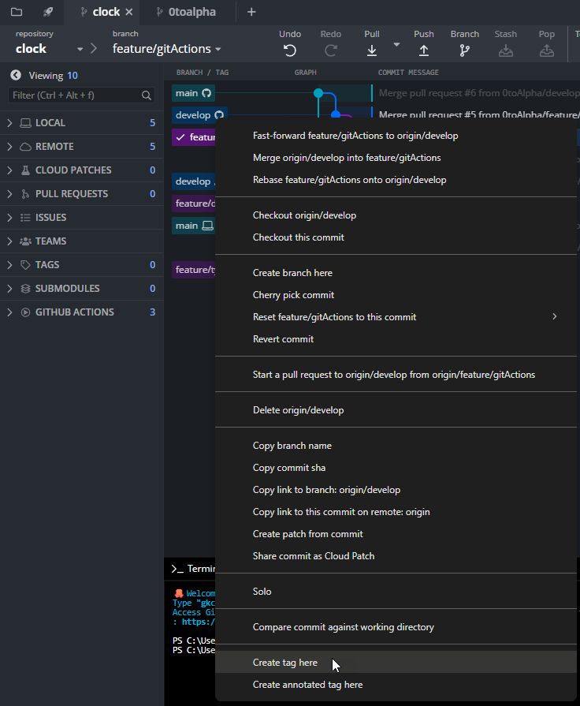The width and height of the screenshot is (580, 706).
Task: Expand the Reset feature/gitActions submenu
Action: click(x=554, y=317)
